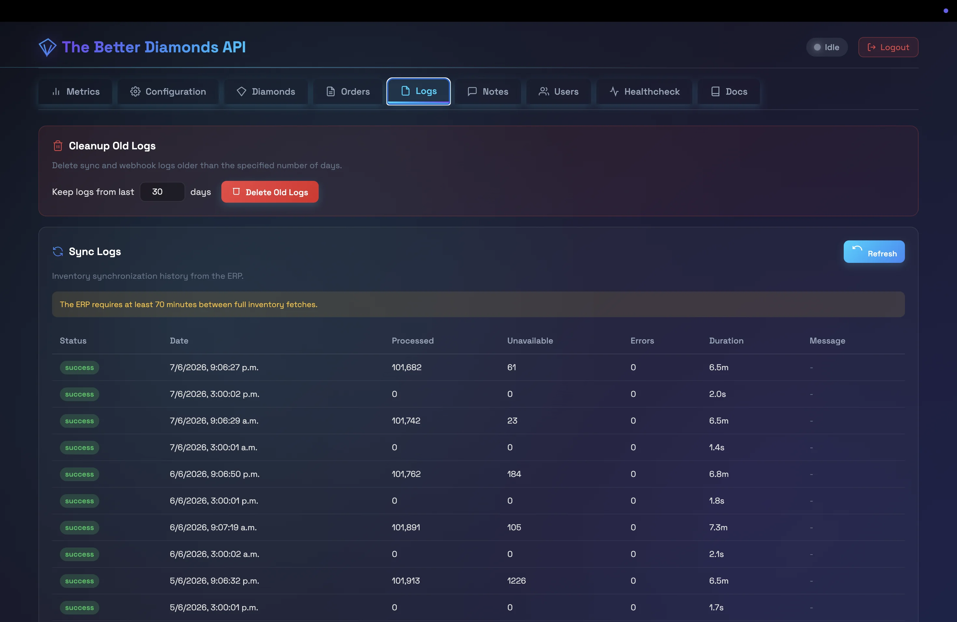Click processed value 101,913
Image resolution: width=957 pixels, height=622 pixels.
pyautogui.click(x=406, y=581)
